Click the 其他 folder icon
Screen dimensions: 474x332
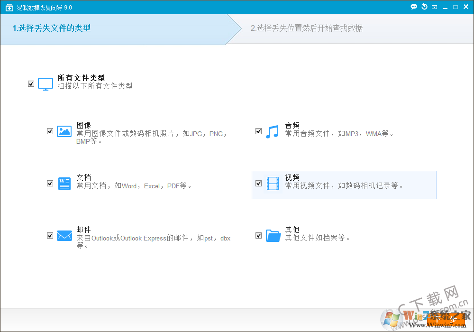click(x=273, y=236)
